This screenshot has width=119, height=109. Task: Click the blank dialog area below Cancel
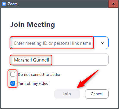(x=97, y=104)
